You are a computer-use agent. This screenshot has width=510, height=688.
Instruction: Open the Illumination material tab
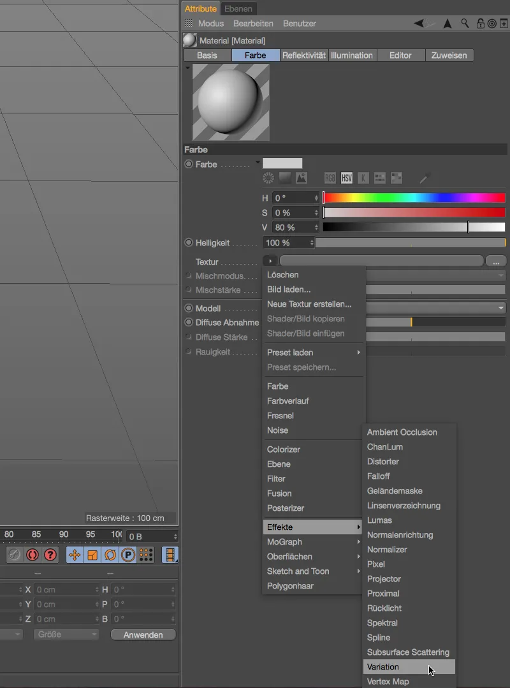(x=352, y=55)
